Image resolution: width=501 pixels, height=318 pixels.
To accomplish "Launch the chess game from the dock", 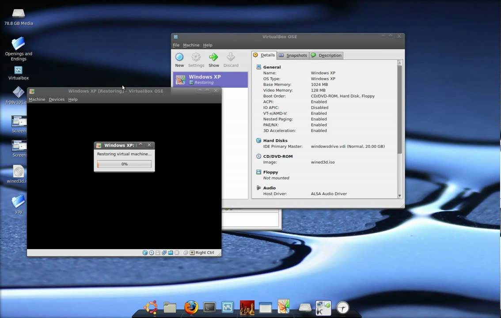I will coord(247,308).
